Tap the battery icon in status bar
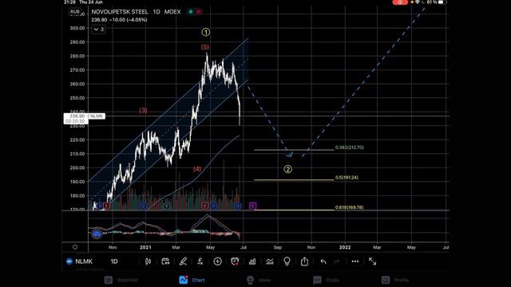This screenshot has width=511, height=287. pos(442,2)
